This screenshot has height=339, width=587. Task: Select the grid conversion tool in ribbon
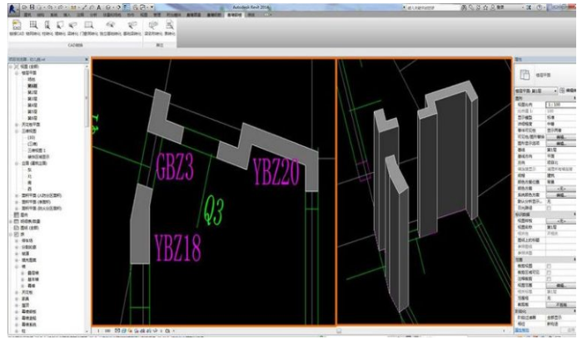[x=33, y=28]
